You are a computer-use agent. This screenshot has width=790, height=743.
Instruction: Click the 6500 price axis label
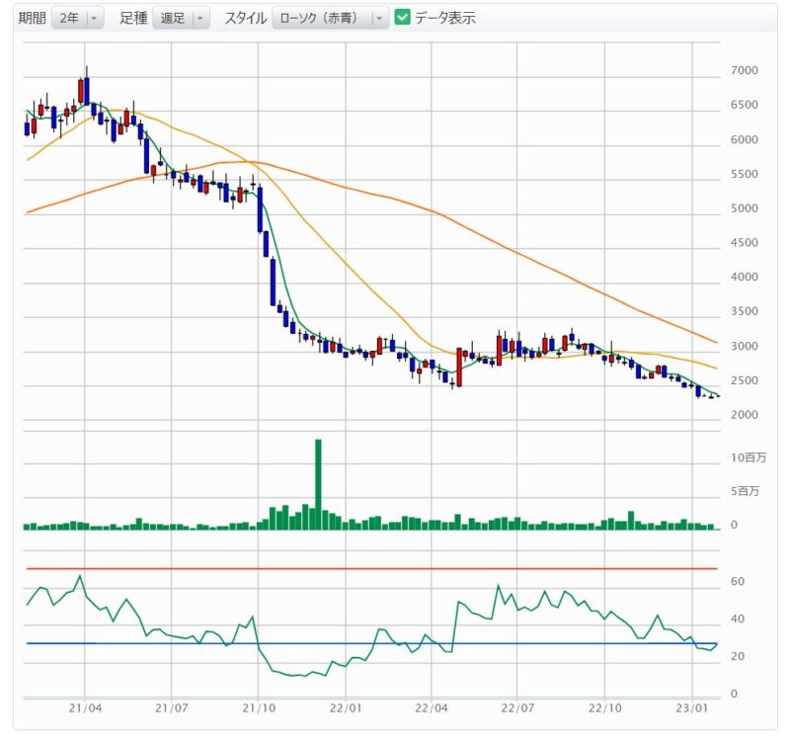click(745, 105)
